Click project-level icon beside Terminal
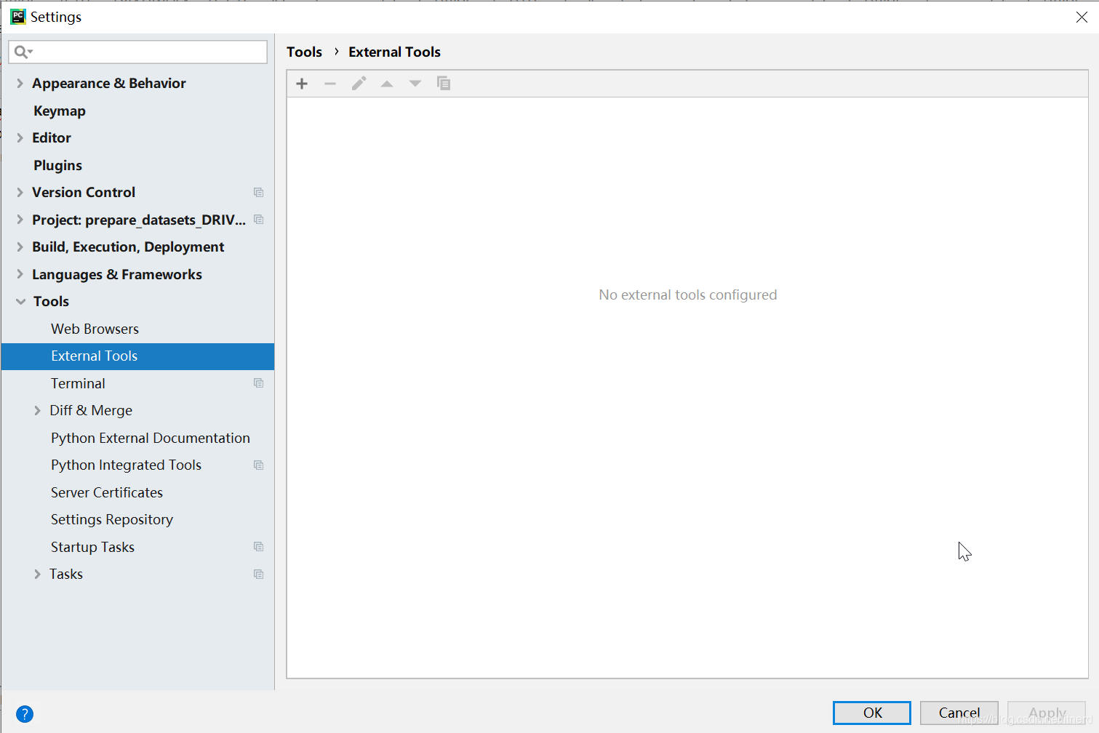Screen dimensions: 1099x733 (x=258, y=383)
